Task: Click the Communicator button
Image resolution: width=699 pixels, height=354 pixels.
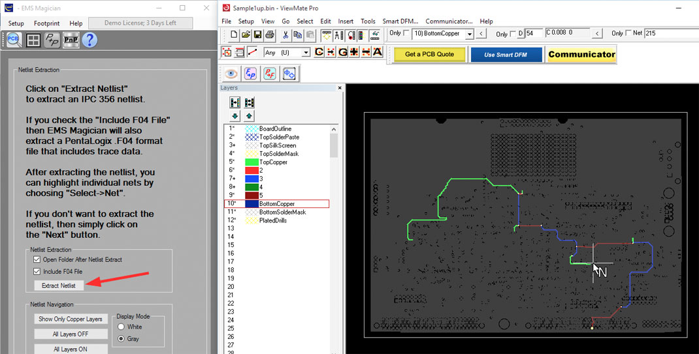Action: tap(581, 54)
